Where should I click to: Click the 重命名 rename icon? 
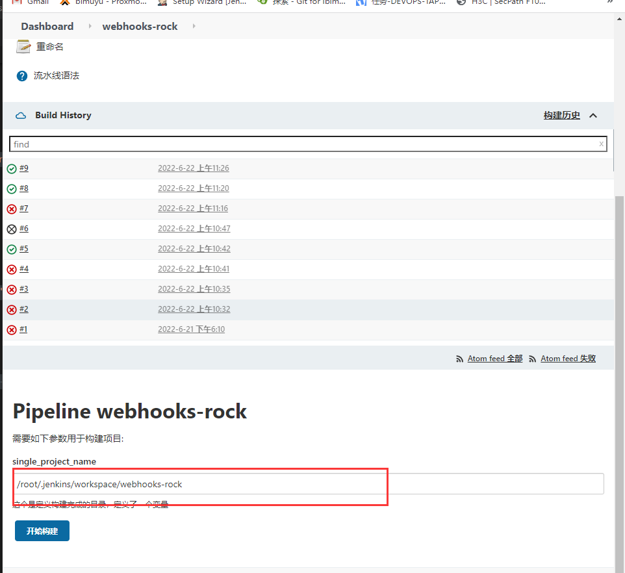pyautogui.click(x=23, y=46)
